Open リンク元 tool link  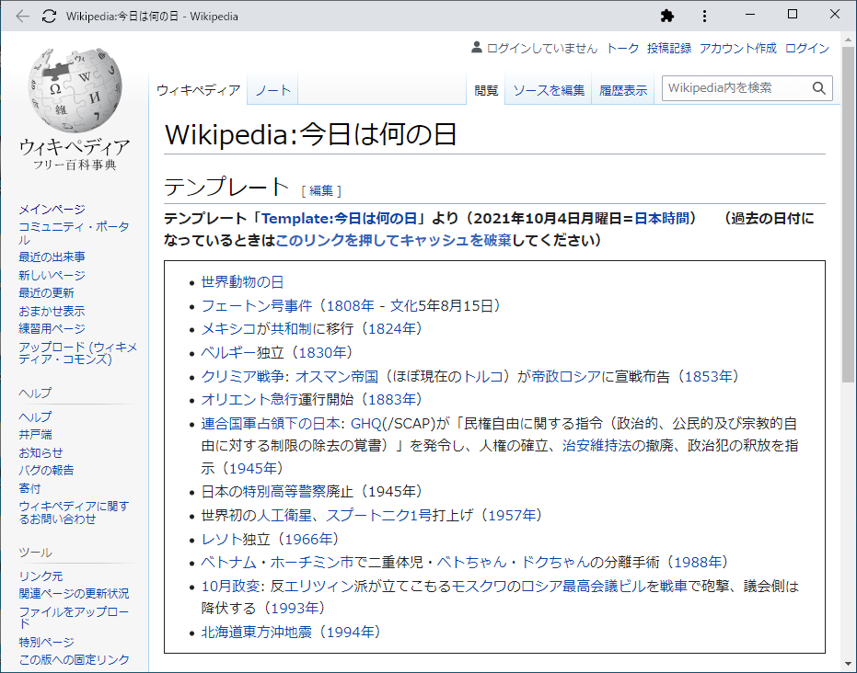[41, 576]
